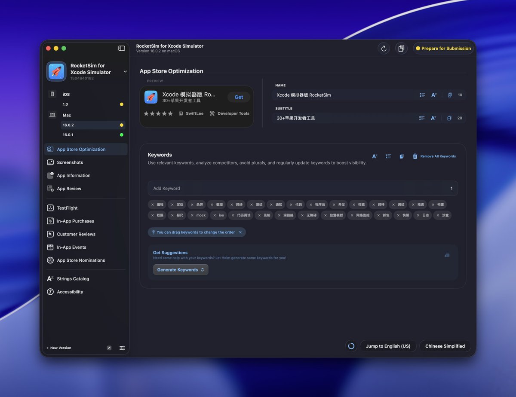Click the app ID 1504940162
This screenshot has width=516, height=397.
(82, 78)
